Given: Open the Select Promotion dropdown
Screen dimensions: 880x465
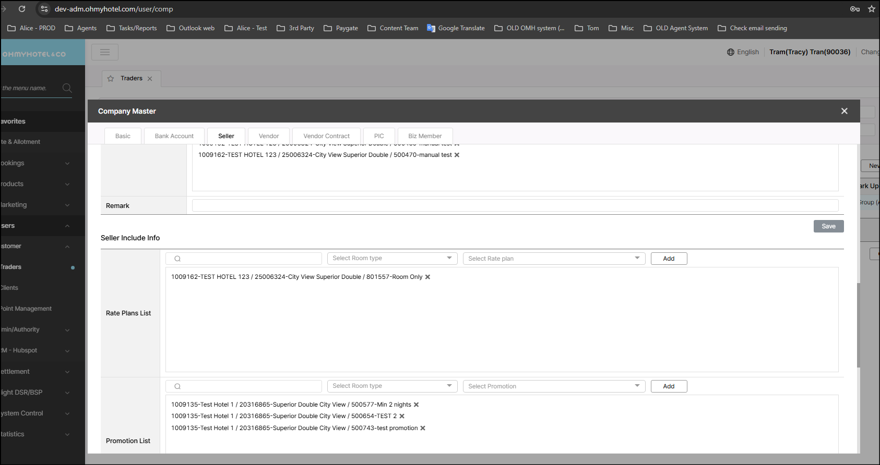Looking at the screenshot, I should pyautogui.click(x=554, y=386).
